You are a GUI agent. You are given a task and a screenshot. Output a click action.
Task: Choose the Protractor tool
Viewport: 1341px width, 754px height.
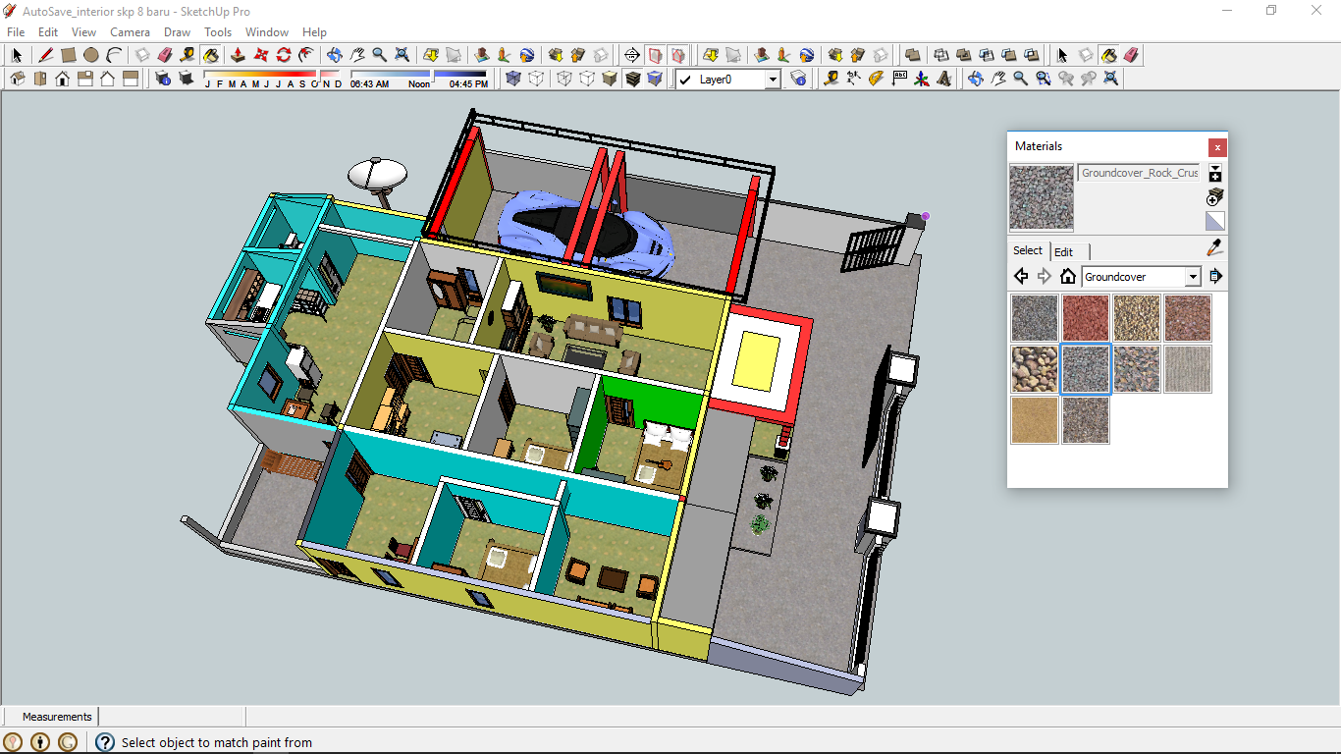876,79
